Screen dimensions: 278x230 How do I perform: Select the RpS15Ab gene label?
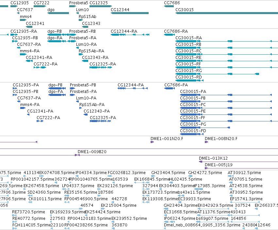(88, 17)
